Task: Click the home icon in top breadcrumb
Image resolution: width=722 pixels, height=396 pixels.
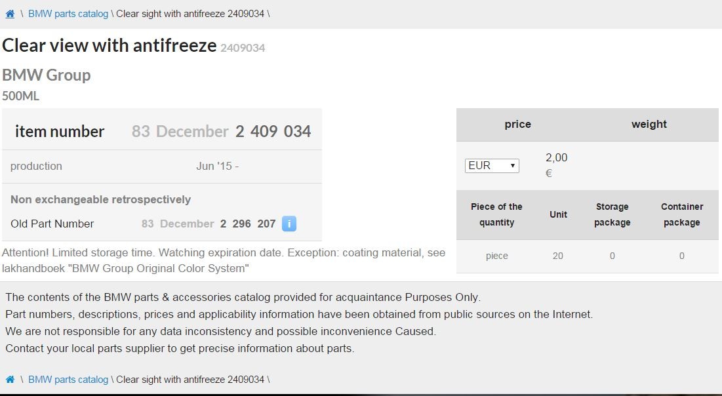Action: click(x=10, y=14)
